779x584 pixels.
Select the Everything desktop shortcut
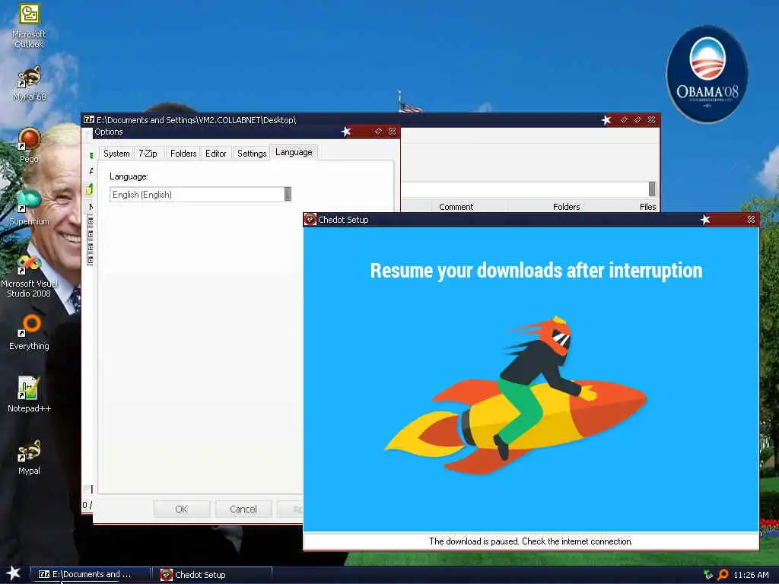point(29,332)
